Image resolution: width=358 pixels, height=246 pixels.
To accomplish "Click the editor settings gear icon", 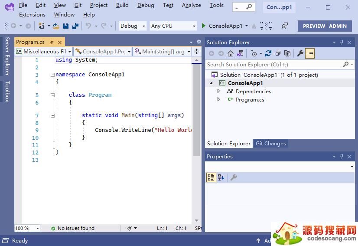I will (199, 42).
